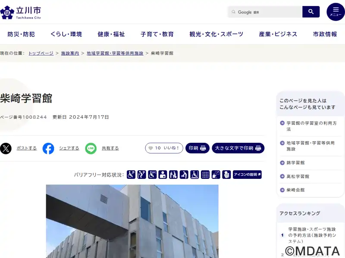This screenshot has height=258, width=345.
Task: Click アクセスランキング heading
Action: pos(300,213)
